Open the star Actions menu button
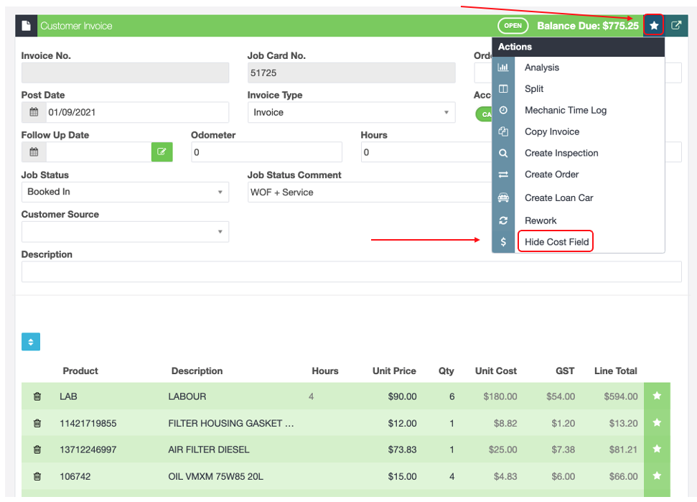The width and height of the screenshot is (697, 502). [654, 25]
